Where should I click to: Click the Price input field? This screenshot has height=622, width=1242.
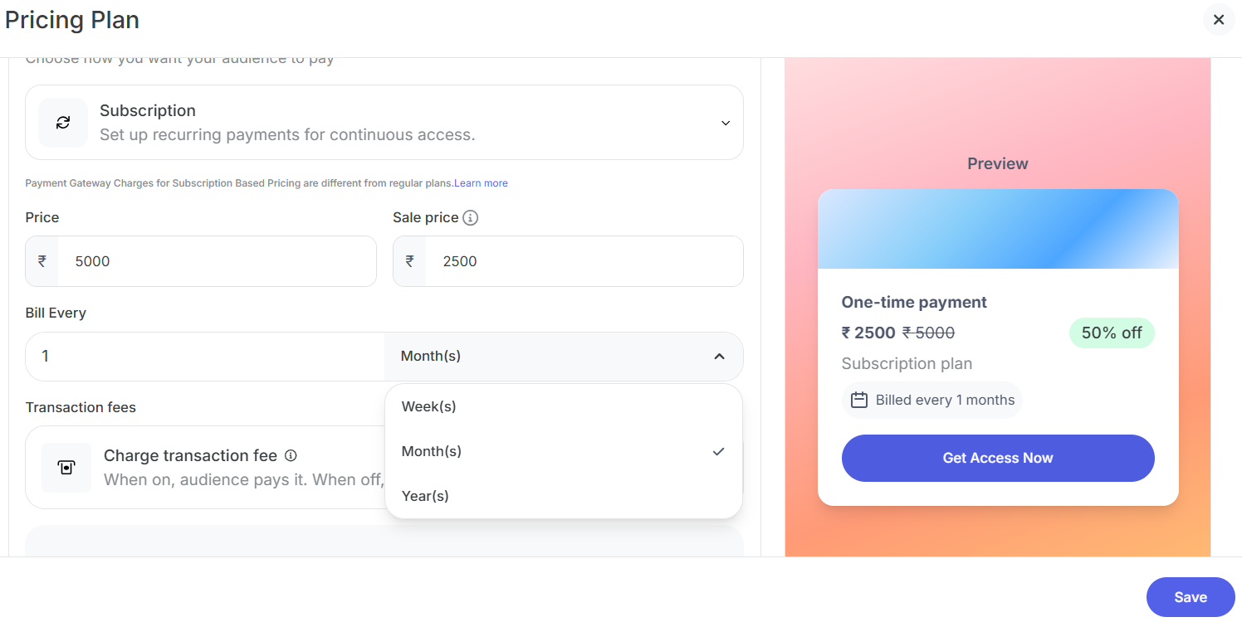point(216,261)
